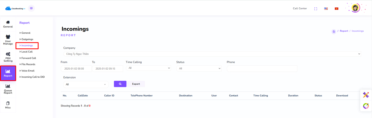Toggle the sidebar hamburger menu icon

click(31, 8)
